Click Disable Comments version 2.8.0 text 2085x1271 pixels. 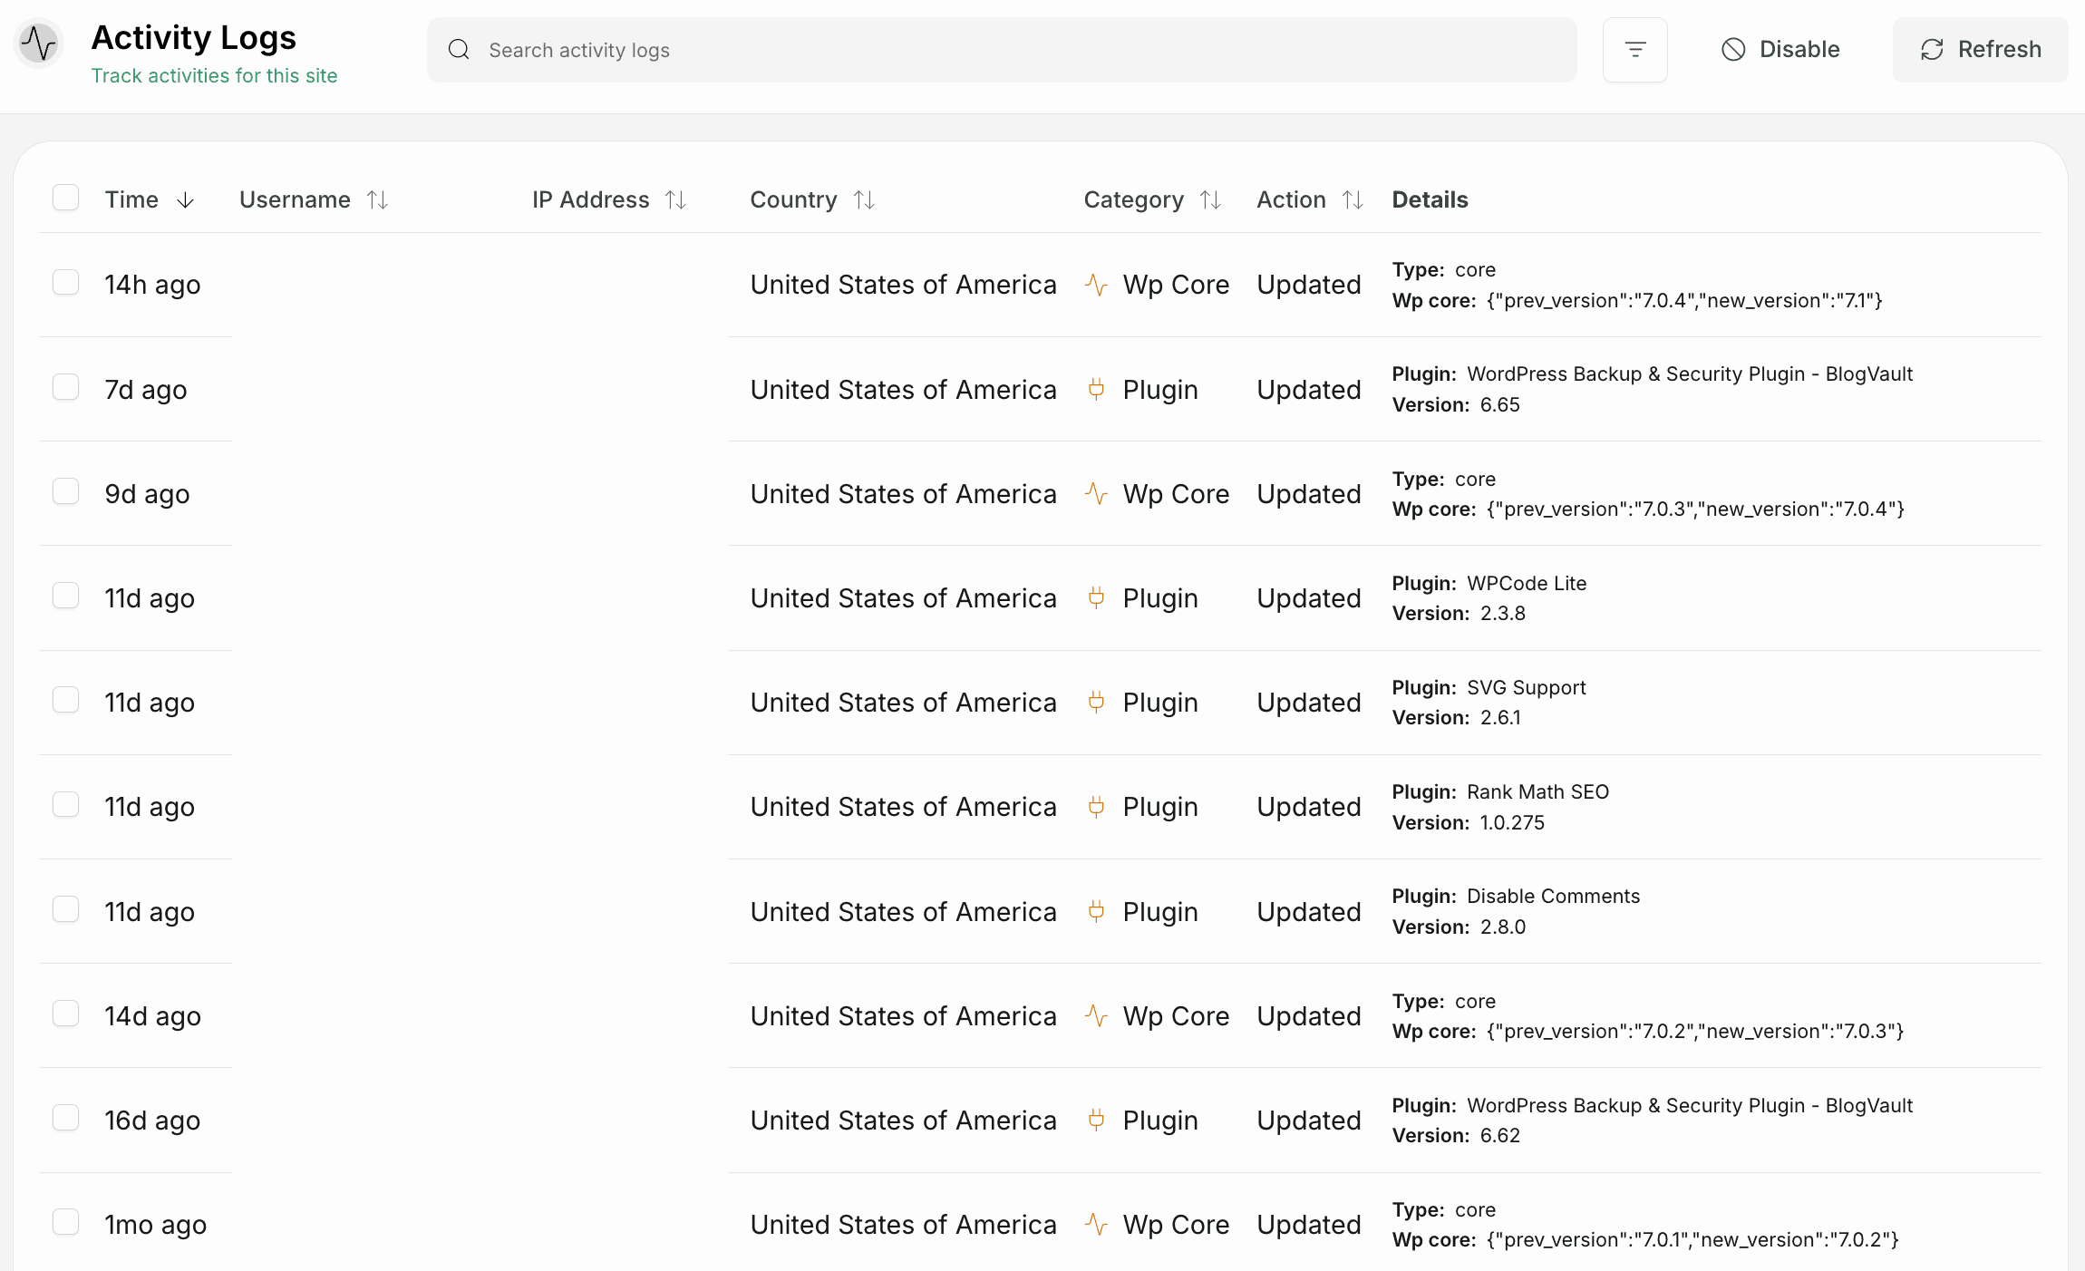[1459, 927]
